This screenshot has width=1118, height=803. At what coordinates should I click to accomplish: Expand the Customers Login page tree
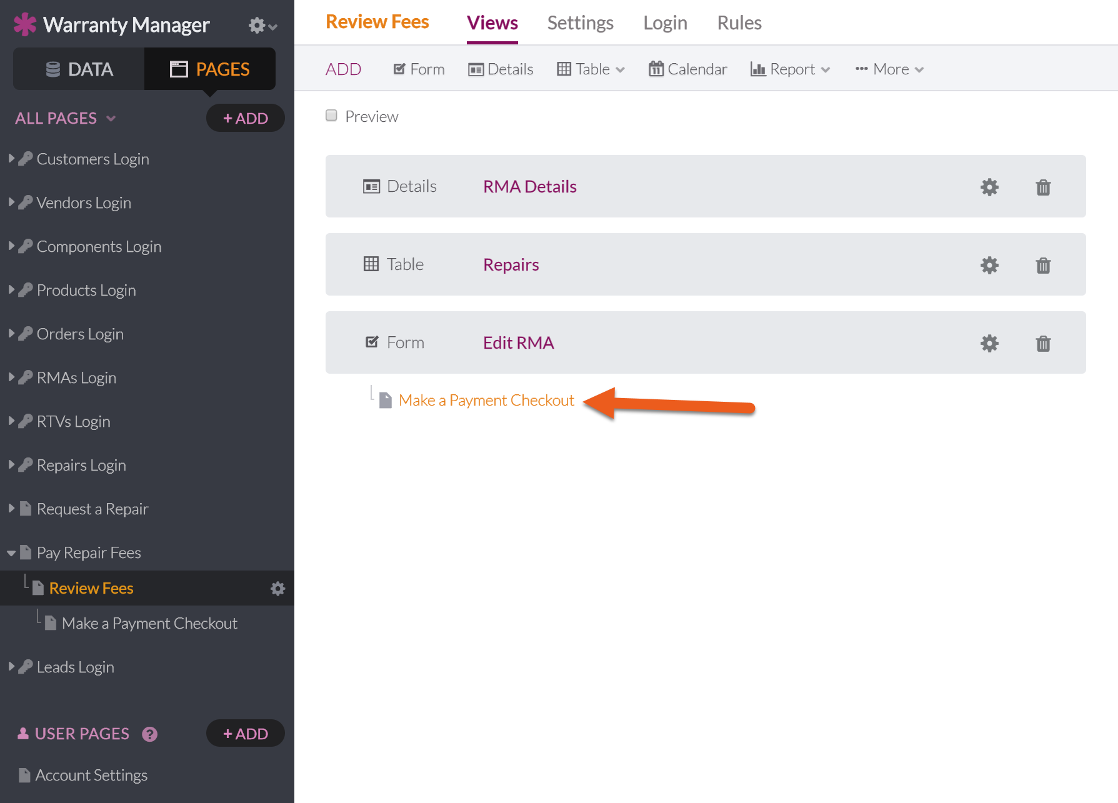point(11,159)
